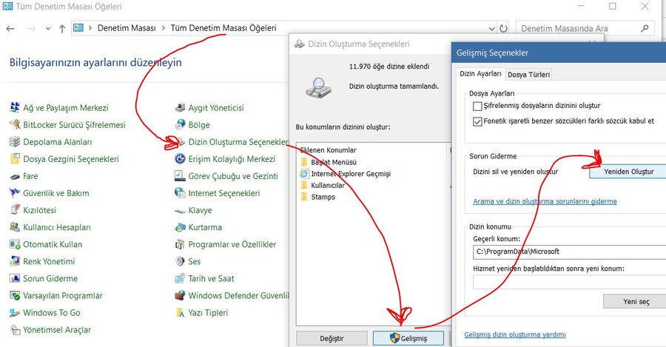The height and width of the screenshot is (347, 666).
Task: Click the Sorun Giderme icon
Action: [x=15, y=278]
